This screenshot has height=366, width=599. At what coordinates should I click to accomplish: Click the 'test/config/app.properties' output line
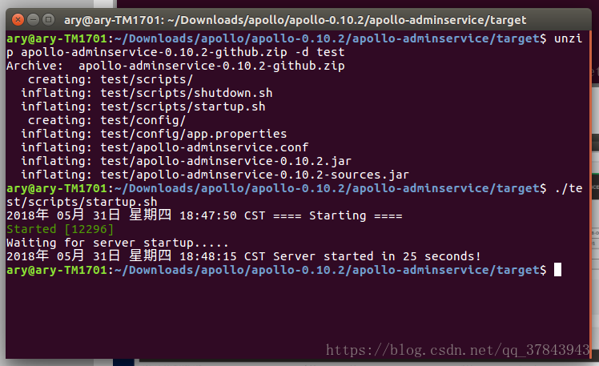(x=154, y=134)
